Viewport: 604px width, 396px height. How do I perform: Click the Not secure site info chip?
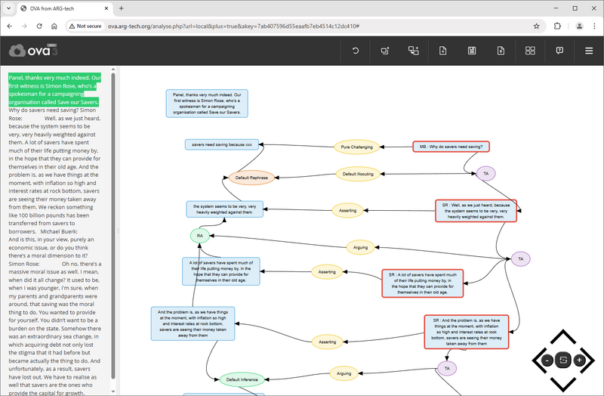85,26
